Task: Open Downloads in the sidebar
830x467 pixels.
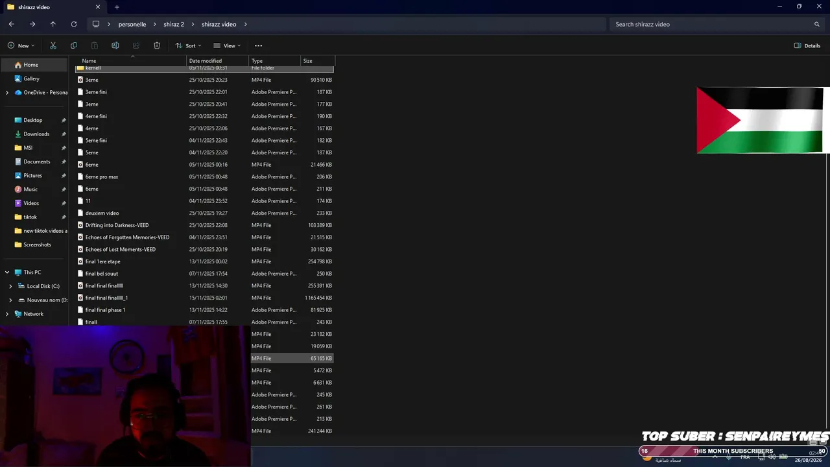Action: click(36, 134)
